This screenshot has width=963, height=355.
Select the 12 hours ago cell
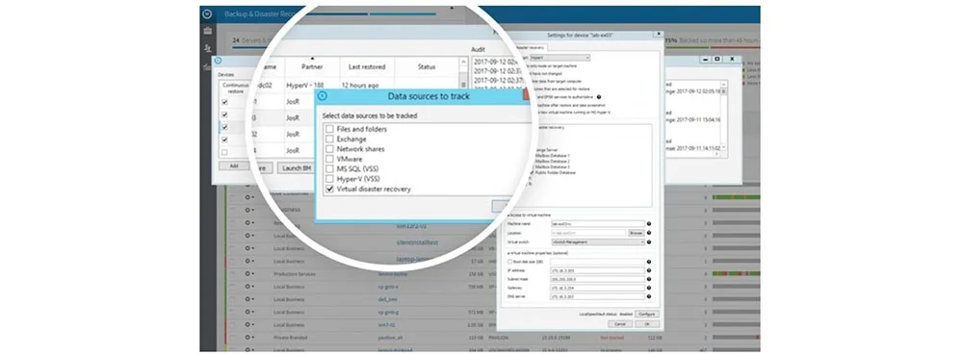pos(367,86)
